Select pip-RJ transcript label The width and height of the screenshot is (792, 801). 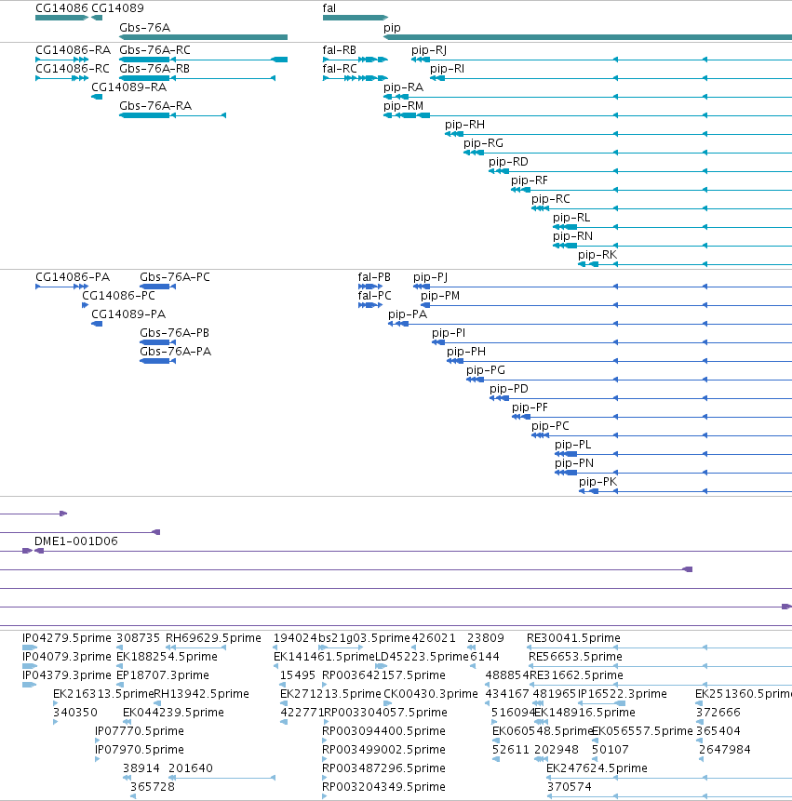[x=429, y=50]
